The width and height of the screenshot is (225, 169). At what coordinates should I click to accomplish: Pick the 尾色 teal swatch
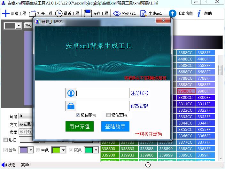pyautogui.click(x=89, y=150)
